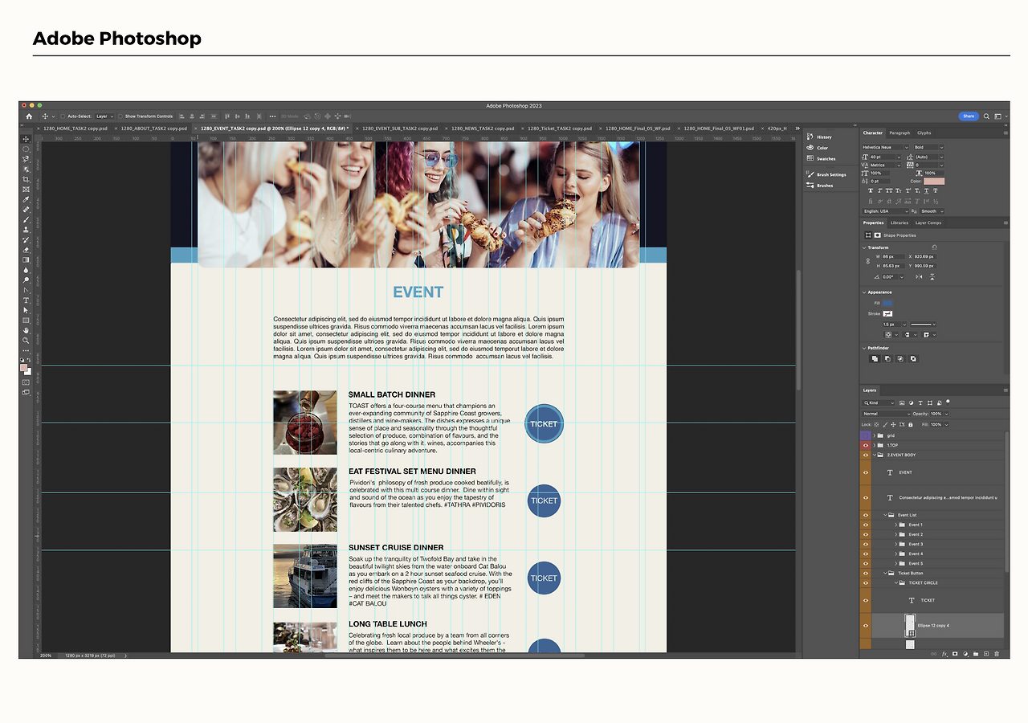Create a new group from Layers footer
The image size is (1028, 723).
tap(976, 654)
